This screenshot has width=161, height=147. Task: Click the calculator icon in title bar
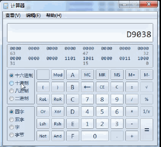click(x=6, y=6)
